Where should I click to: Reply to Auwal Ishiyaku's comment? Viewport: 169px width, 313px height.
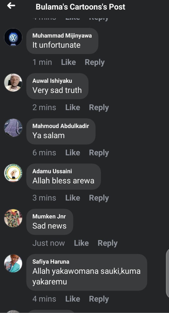coord(99,108)
